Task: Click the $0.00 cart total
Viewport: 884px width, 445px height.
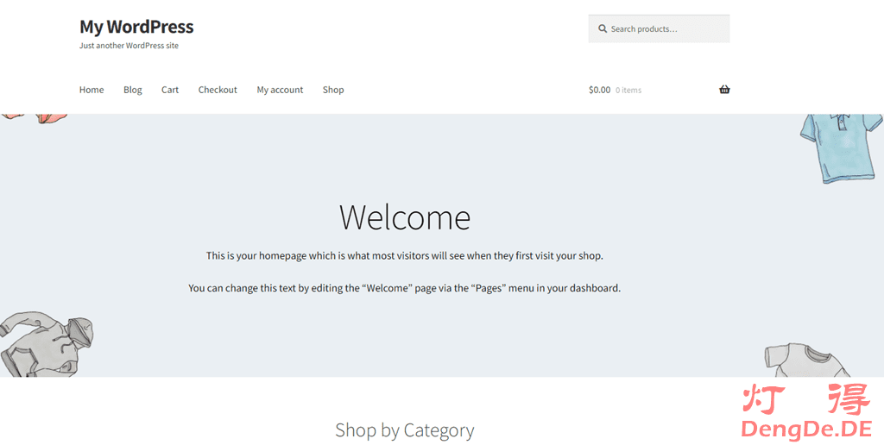Action: pyautogui.click(x=599, y=90)
